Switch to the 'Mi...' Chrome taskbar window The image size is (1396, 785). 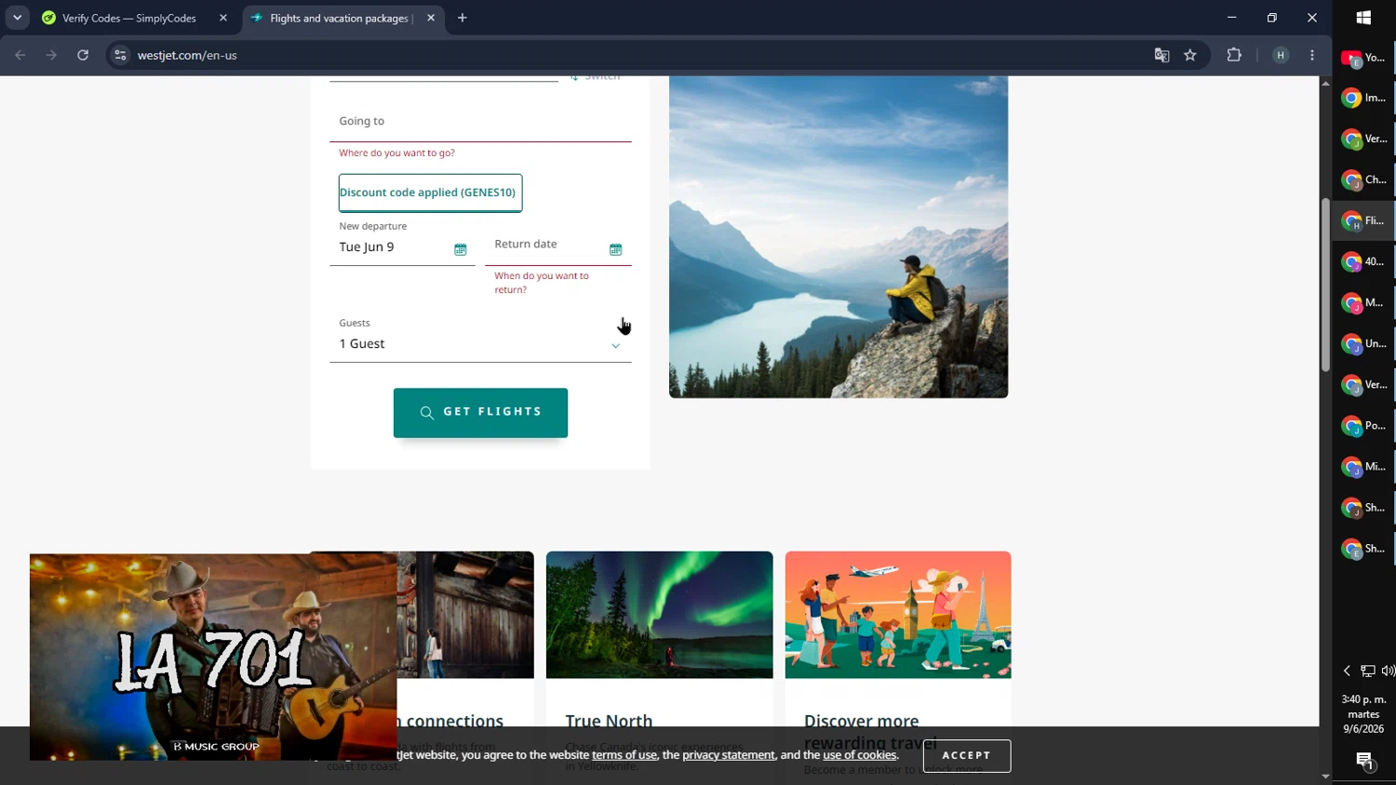1363,466
